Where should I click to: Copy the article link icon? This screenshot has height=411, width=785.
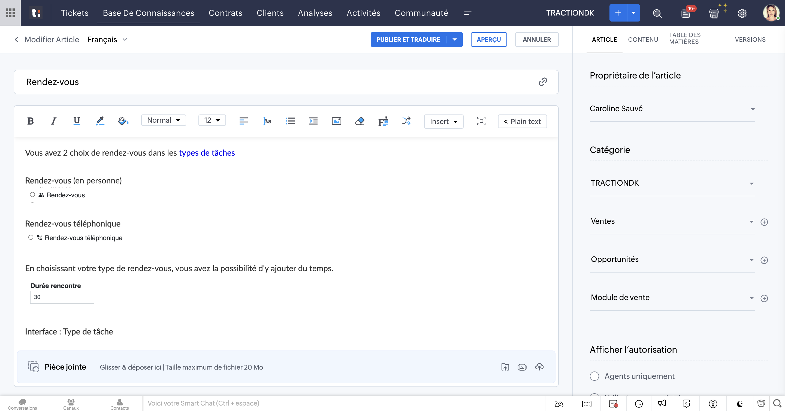click(543, 82)
